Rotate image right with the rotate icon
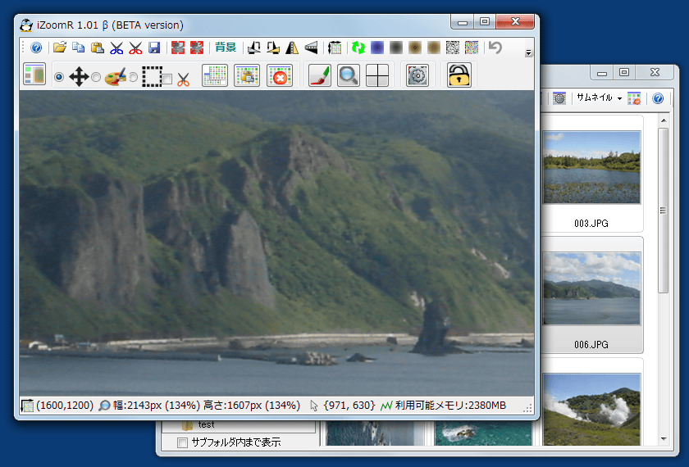This screenshot has width=689, height=467. [273, 48]
